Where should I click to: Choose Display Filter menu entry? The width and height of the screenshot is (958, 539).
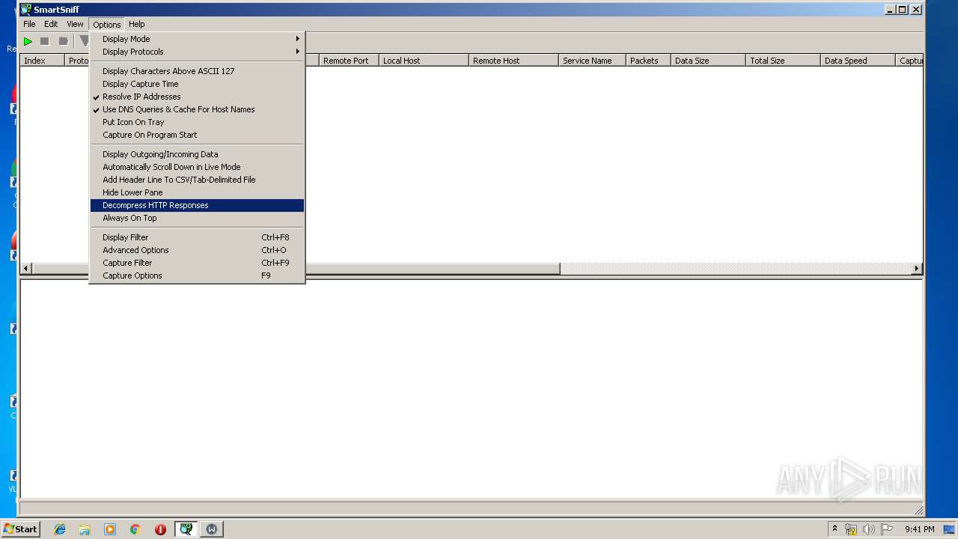[x=198, y=237]
